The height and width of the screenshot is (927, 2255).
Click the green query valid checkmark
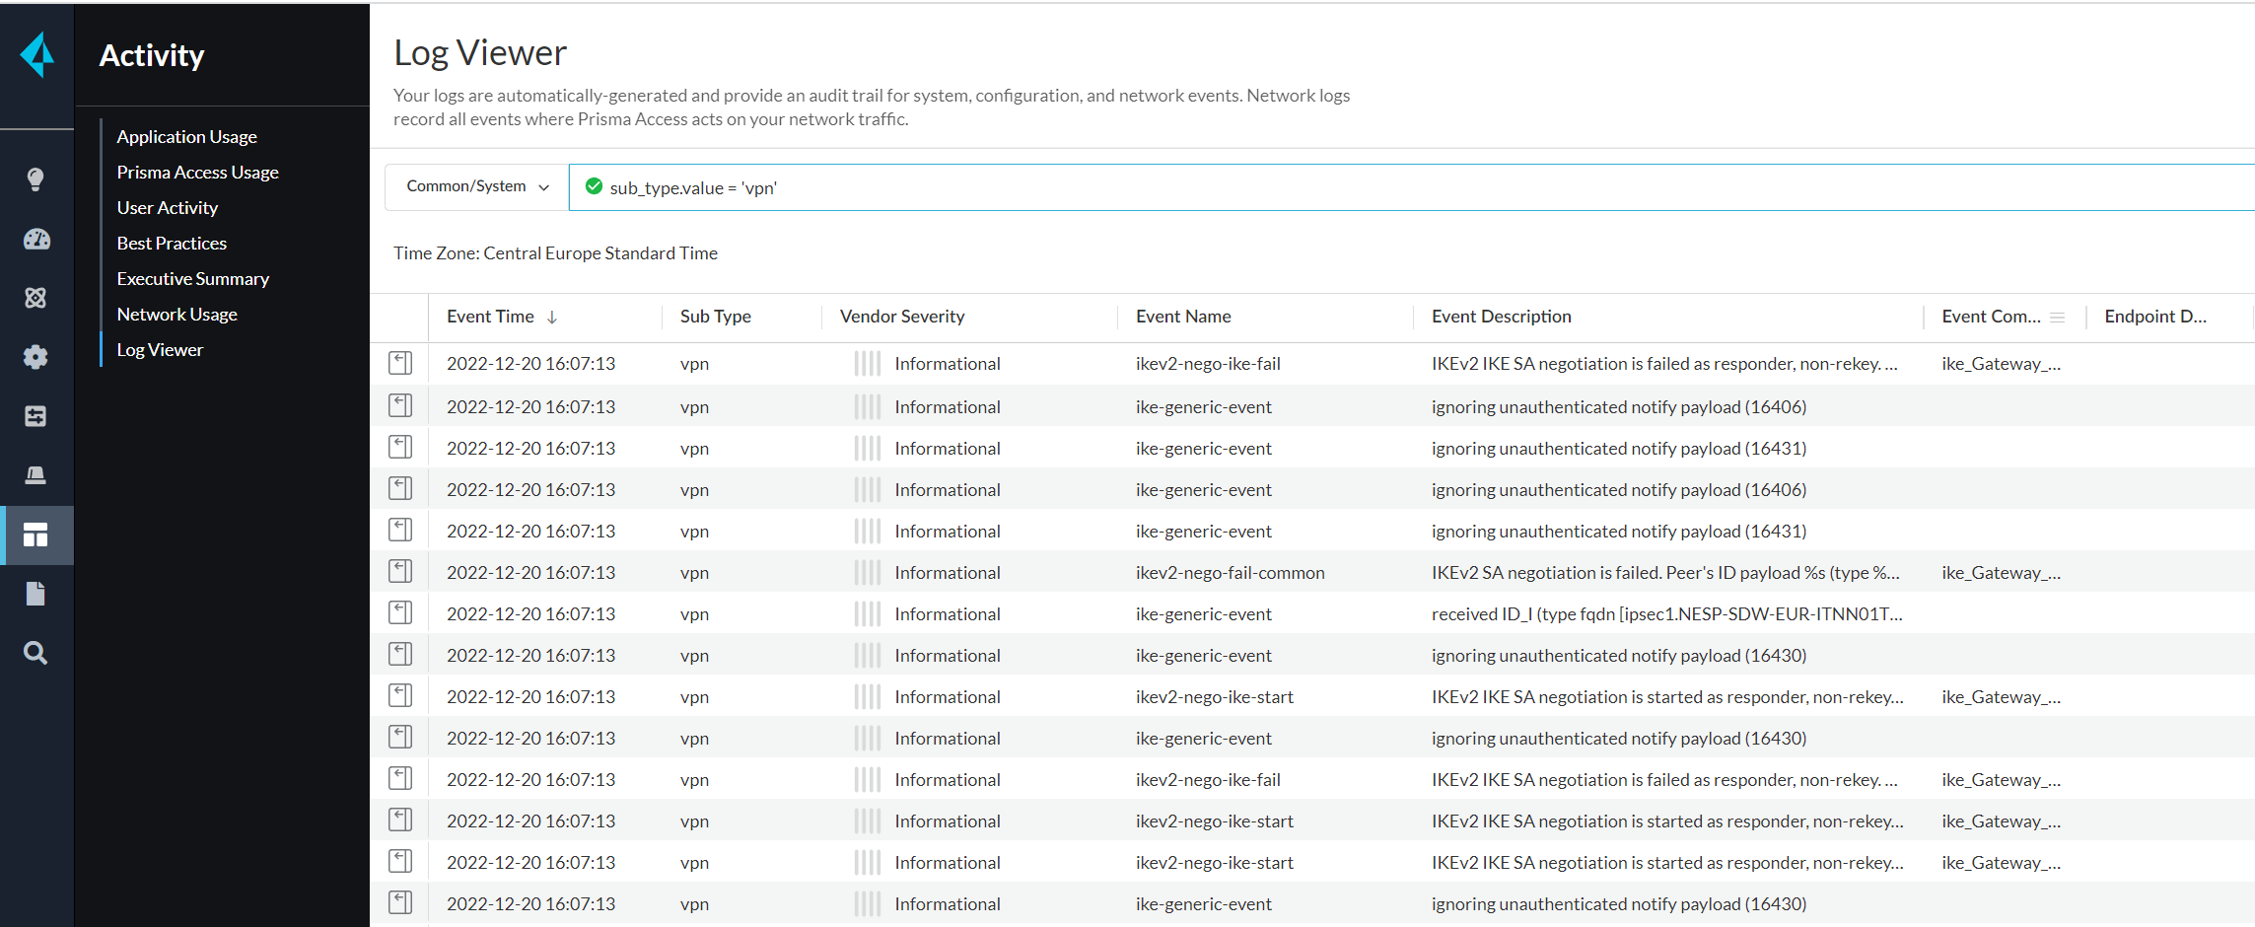pos(594,186)
